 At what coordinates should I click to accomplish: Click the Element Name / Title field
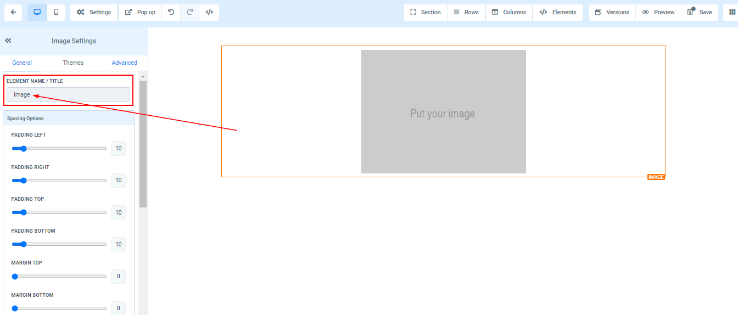click(69, 95)
